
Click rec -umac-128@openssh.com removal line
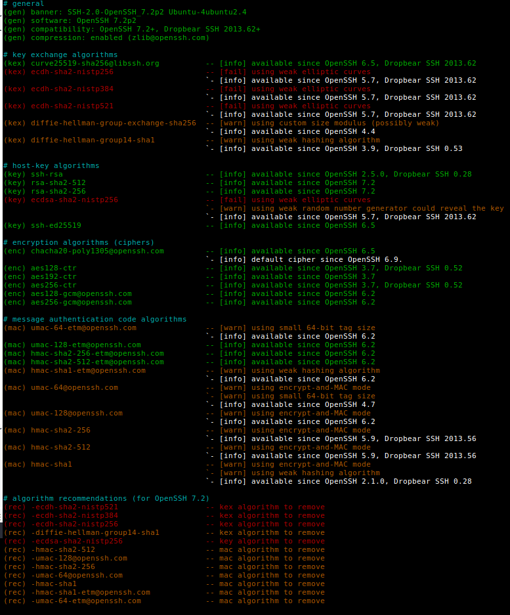[x=164, y=559]
